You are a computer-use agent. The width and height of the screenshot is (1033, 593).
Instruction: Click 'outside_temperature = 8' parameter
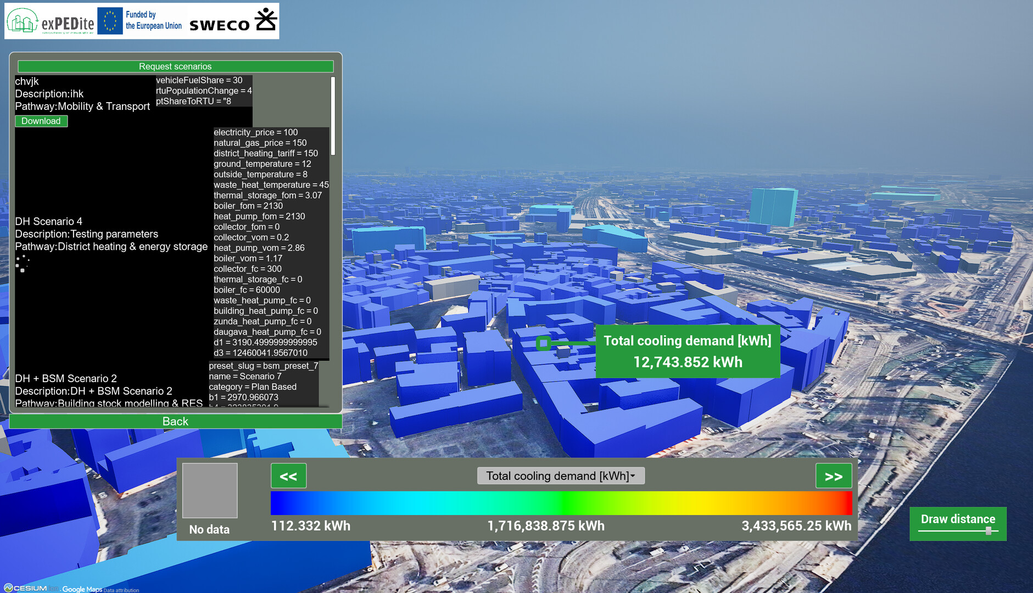coord(260,174)
